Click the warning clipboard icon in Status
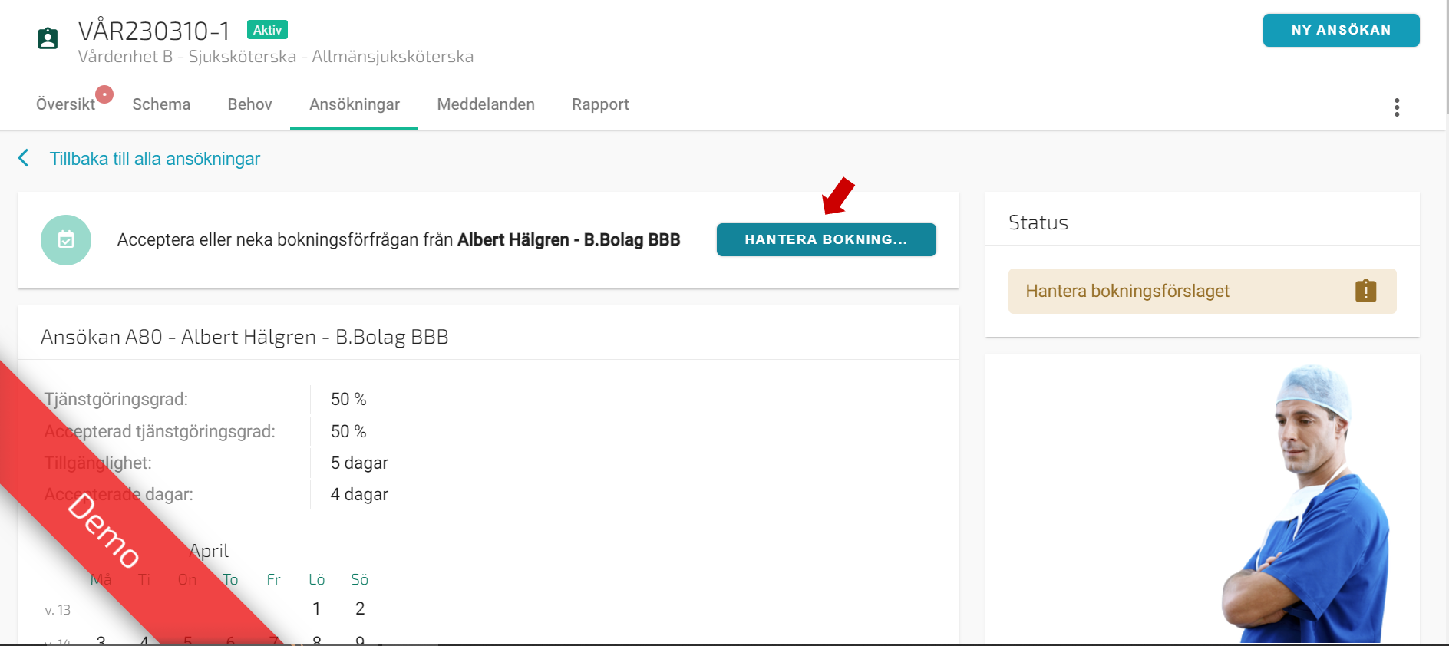 pyautogui.click(x=1366, y=291)
